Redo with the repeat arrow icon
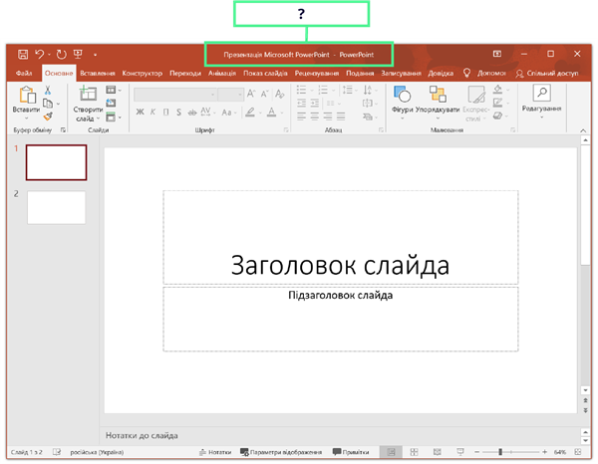Image resolution: width=598 pixels, height=464 pixels. pos(61,55)
